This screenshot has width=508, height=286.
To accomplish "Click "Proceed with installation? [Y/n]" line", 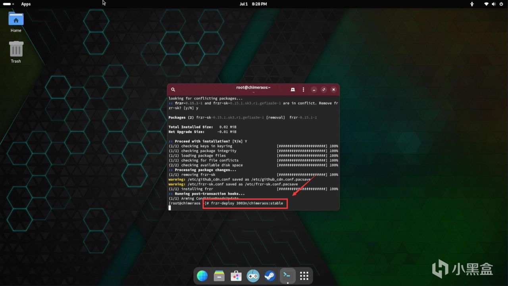I will (x=208, y=141).
